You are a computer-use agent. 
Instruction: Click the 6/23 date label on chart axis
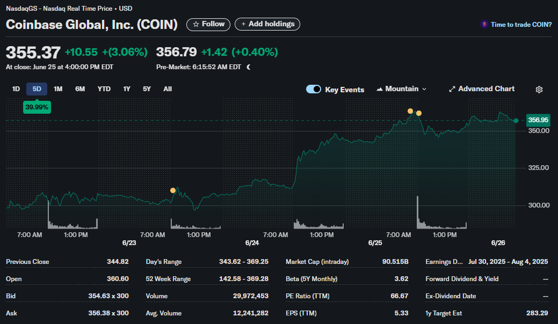(129, 243)
